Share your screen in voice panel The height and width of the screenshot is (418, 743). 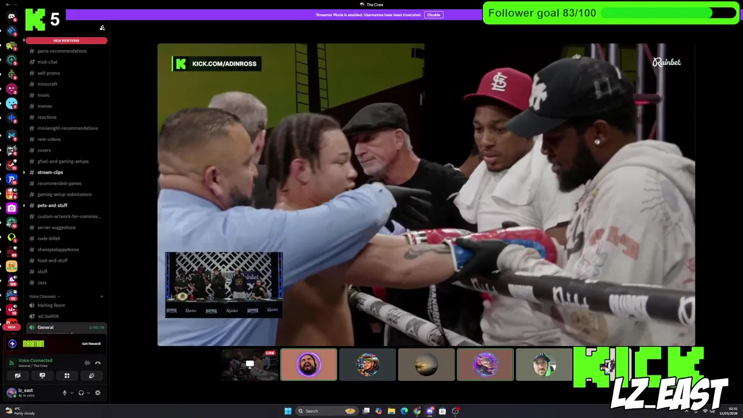(x=42, y=376)
